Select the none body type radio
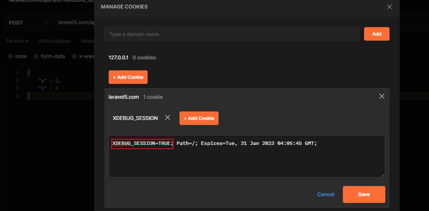Viewport: 429px width, 211px height. 10,56
